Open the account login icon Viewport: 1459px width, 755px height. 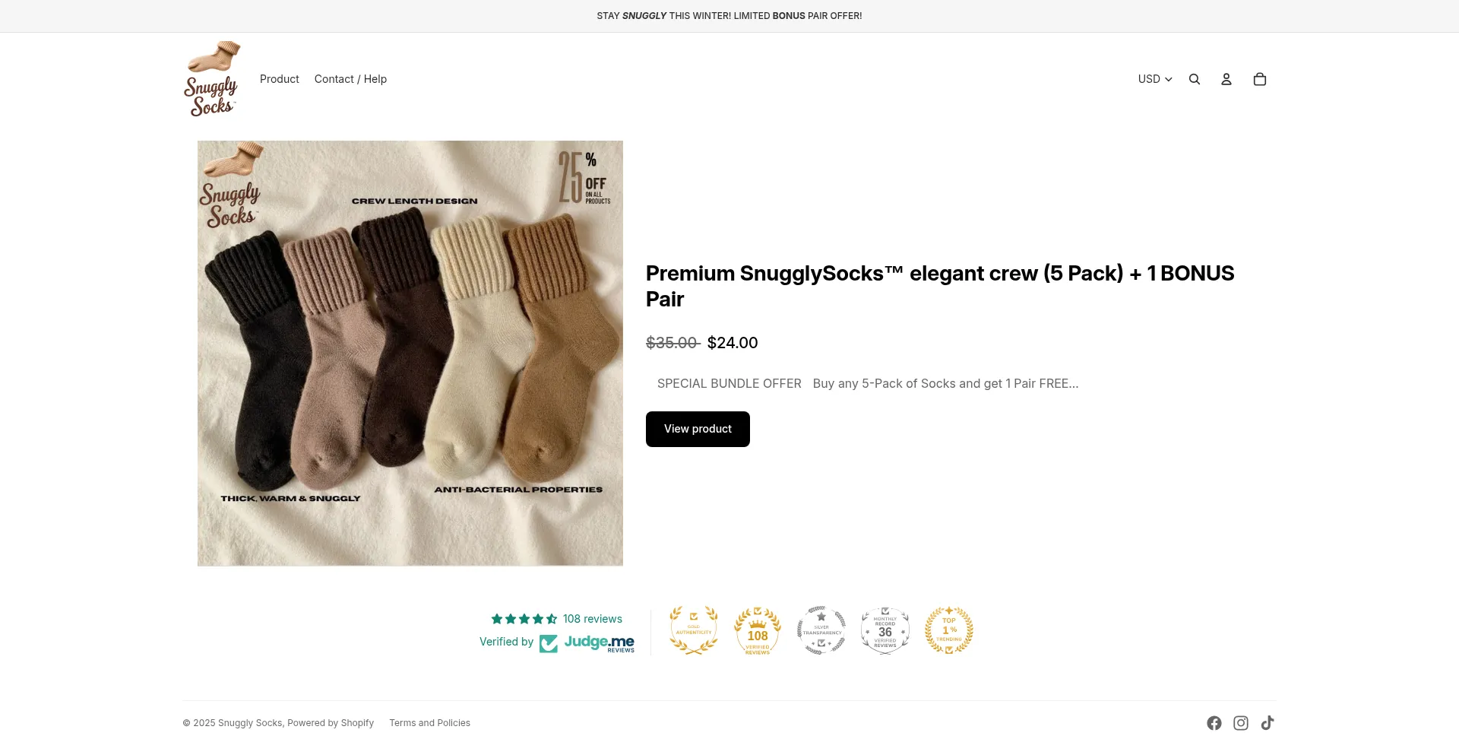(x=1226, y=78)
